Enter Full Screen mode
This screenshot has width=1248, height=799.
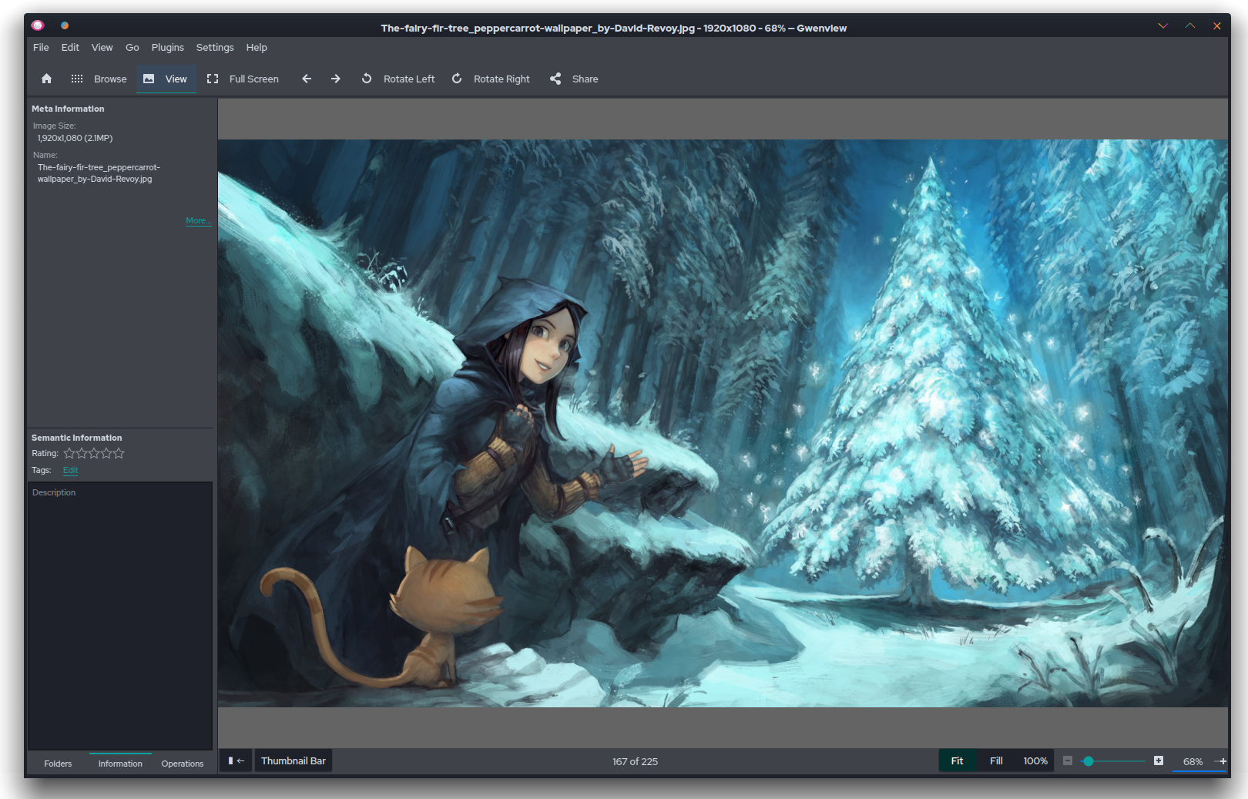click(x=243, y=79)
